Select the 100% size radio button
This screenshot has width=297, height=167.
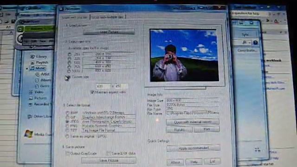(69, 71)
